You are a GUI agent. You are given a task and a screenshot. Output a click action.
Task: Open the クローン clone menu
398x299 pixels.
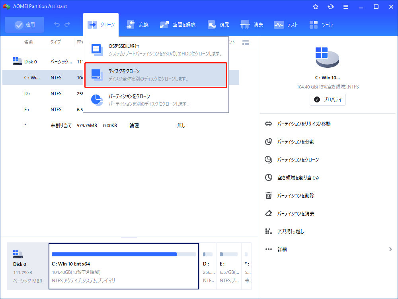(x=101, y=25)
